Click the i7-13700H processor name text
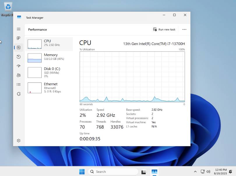The image size is (236, 176). click(x=154, y=44)
